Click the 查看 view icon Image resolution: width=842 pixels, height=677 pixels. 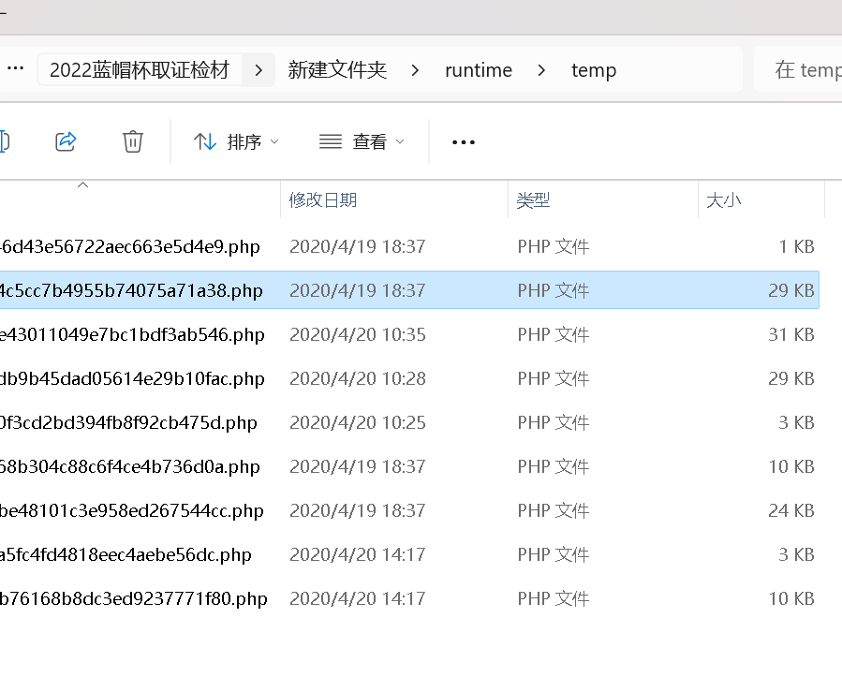coord(330,140)
